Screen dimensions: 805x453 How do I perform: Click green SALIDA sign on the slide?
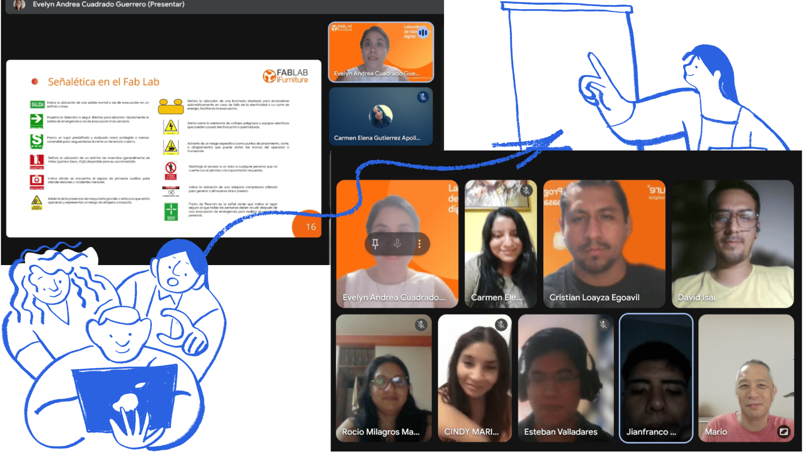pyautogui.click(x=37, y=104)
